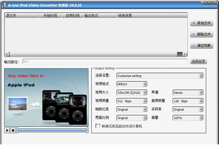Close the A-one iPod Video Convertor window
219x150 pixels.
tap(215, 2)
